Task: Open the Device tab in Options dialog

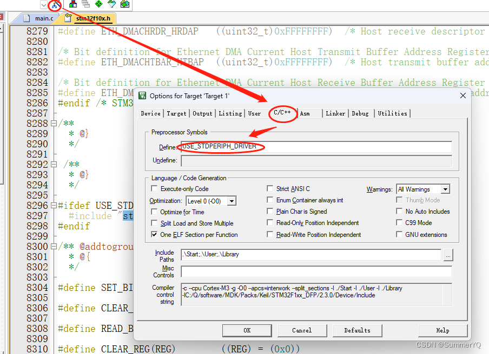Action: pos(150,113)
